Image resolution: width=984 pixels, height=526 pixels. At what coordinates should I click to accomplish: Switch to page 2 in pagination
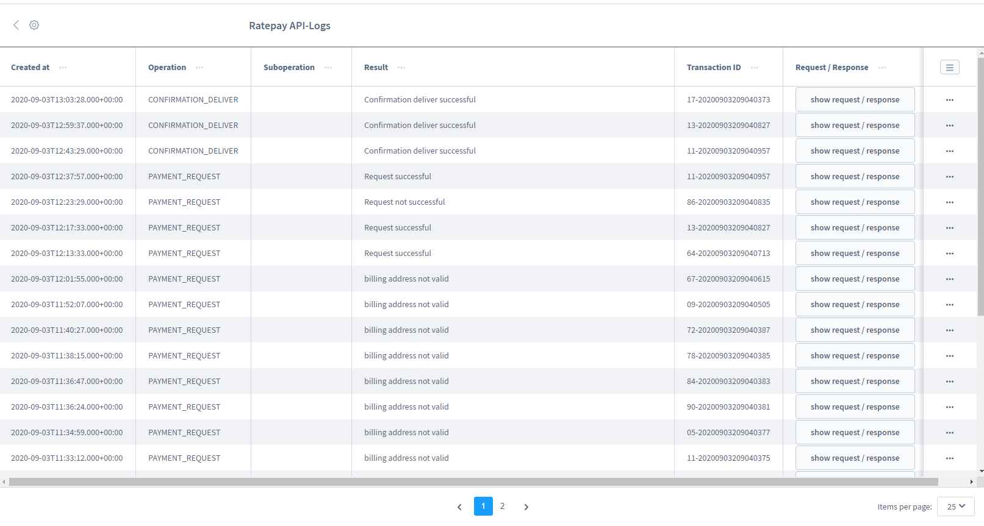tap(503, 506)
